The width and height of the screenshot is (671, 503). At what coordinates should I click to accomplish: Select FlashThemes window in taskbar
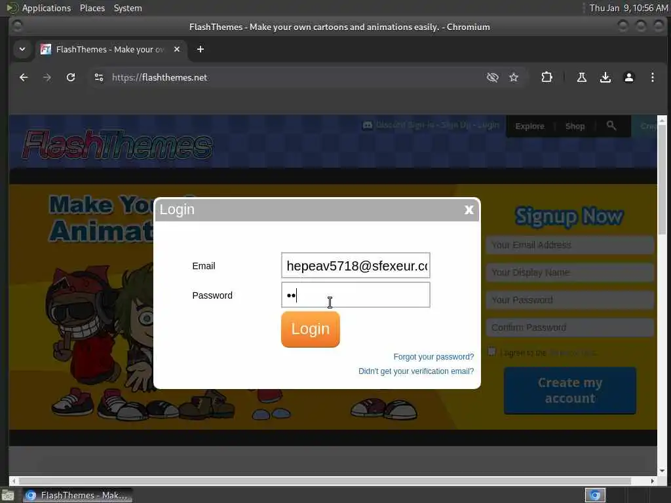pyautogui.click(x=77, y=495)
